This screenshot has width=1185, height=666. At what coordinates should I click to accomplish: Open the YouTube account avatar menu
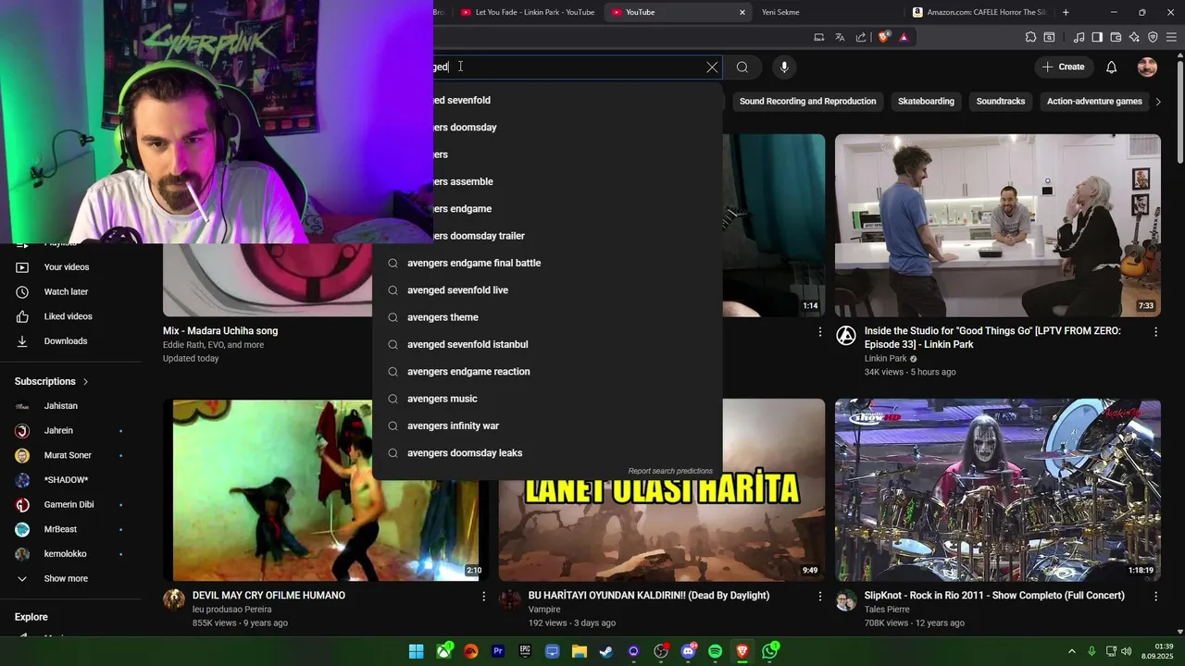point(1147,67)
